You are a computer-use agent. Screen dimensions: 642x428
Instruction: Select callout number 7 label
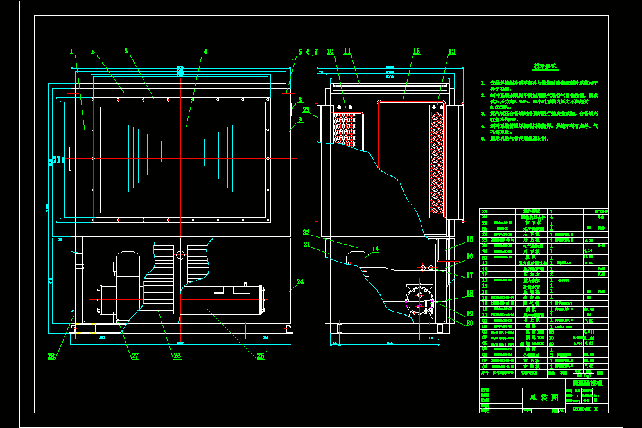316,52
